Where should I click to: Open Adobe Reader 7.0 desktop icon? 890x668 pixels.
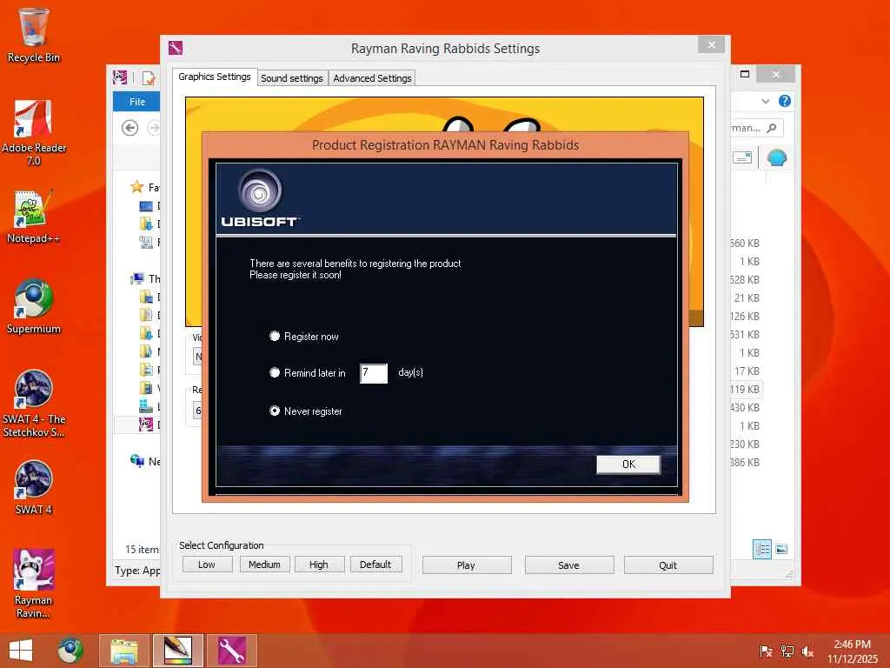pyautogui.click(x=34, y=132)
